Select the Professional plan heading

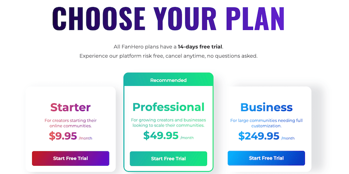pos(168,107)
